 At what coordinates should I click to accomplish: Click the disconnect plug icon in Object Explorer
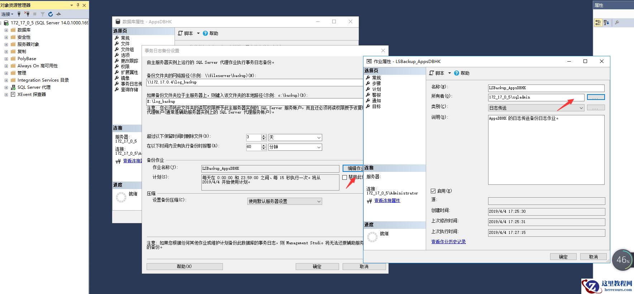[x=27, y=14]
